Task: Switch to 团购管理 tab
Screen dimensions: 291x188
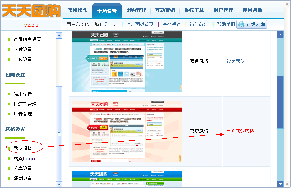Action: pyautogui.click(x=136, y=10)
